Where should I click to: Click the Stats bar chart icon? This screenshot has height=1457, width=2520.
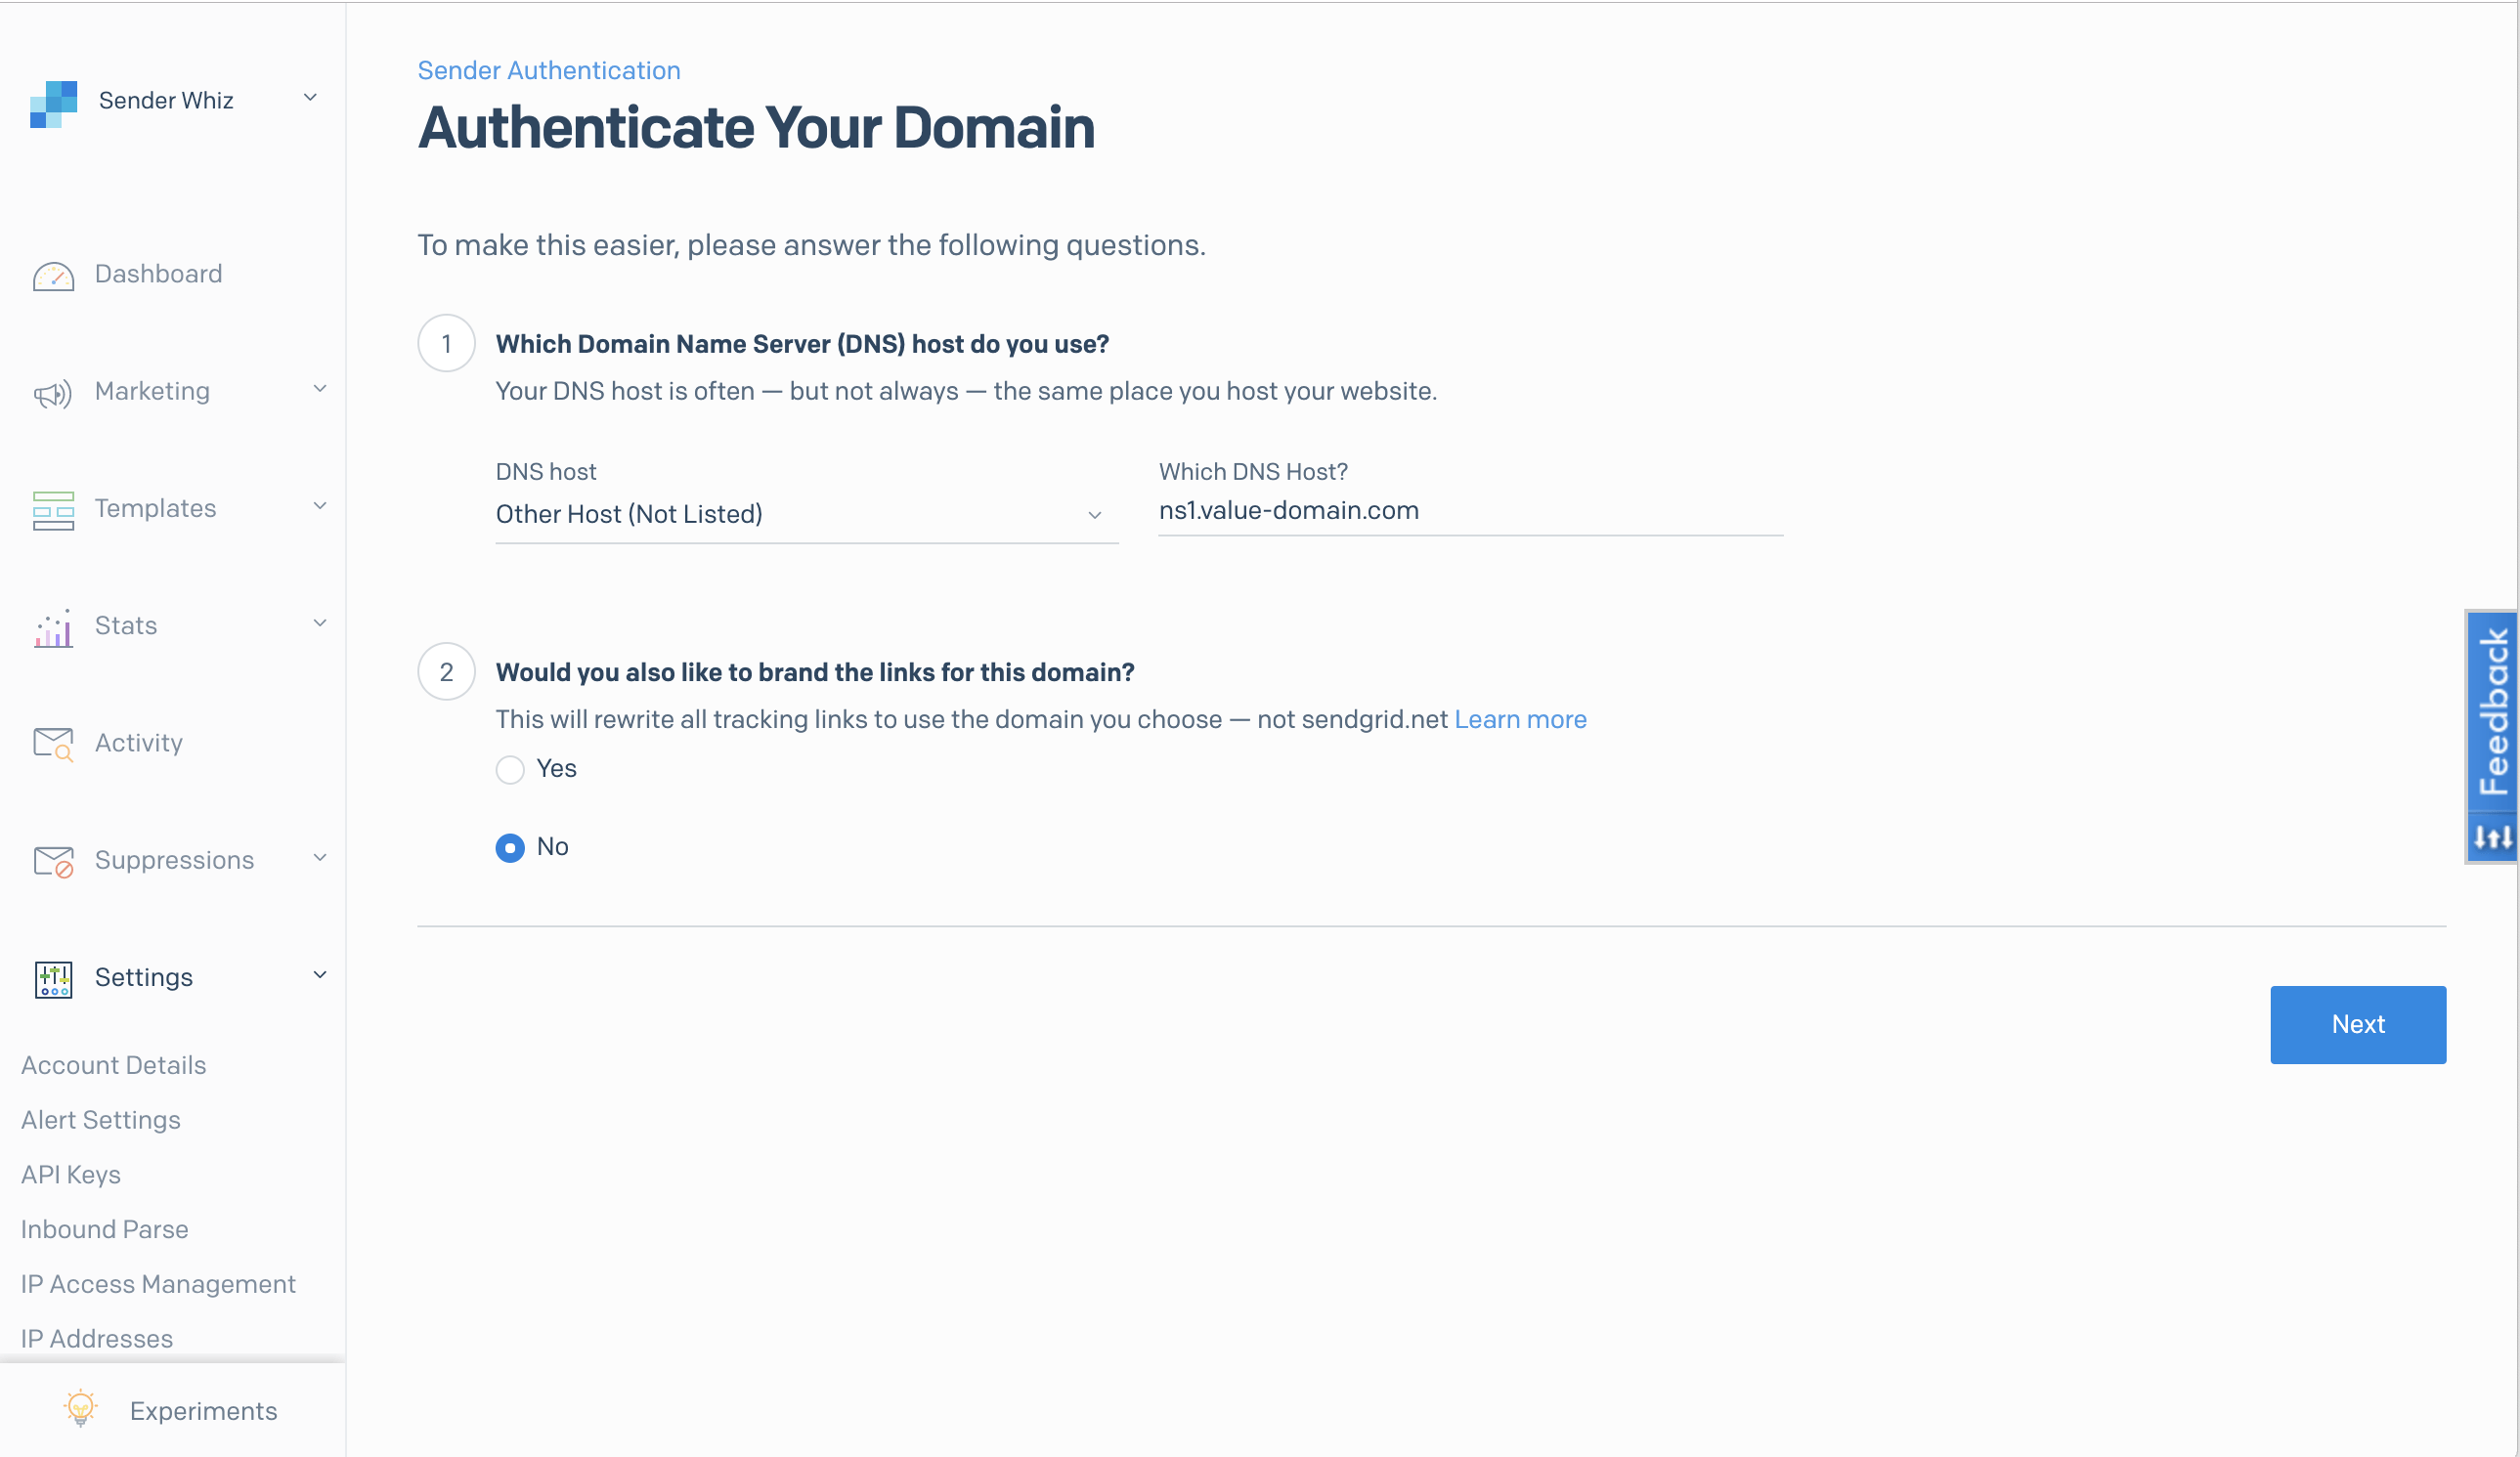[53, 628]
